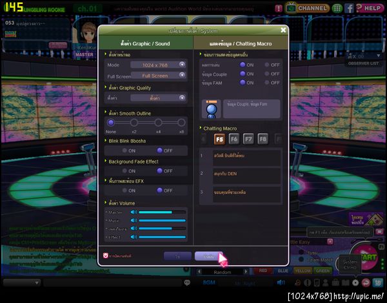Set Background Fade Effect to OFF
The width and height of the screenshot is (387, 303).
coord(160,171)
